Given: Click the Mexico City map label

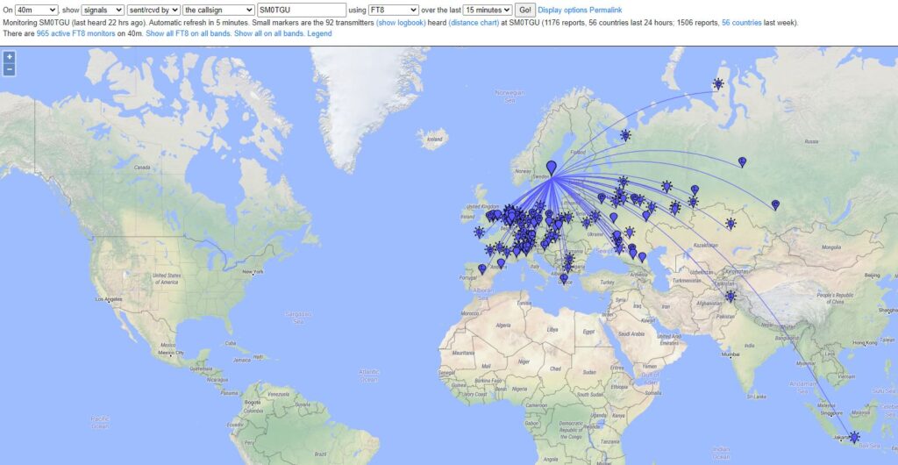Looking at the screenshot, I should [172, 353].
